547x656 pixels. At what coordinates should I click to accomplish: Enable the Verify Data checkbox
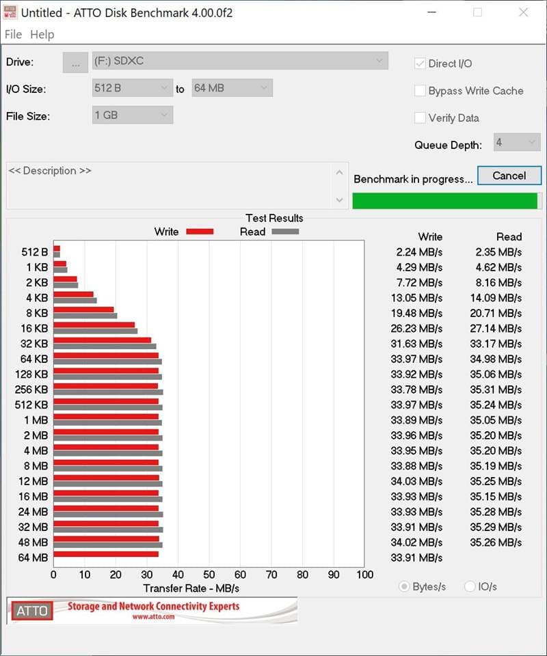point(420,118)
